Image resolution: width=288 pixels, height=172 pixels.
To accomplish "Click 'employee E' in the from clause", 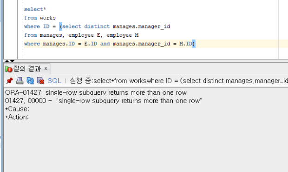I will (84, 35).
